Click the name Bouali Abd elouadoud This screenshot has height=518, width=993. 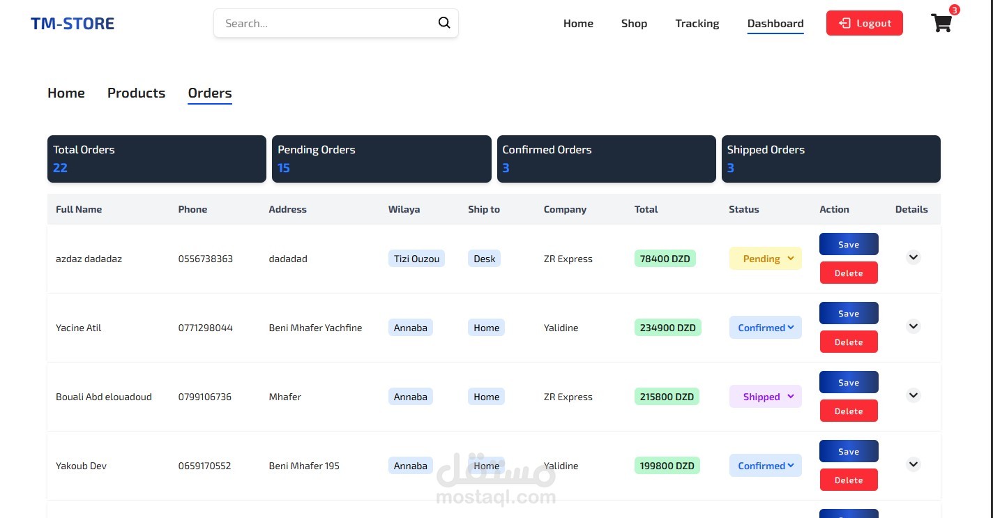104,397
